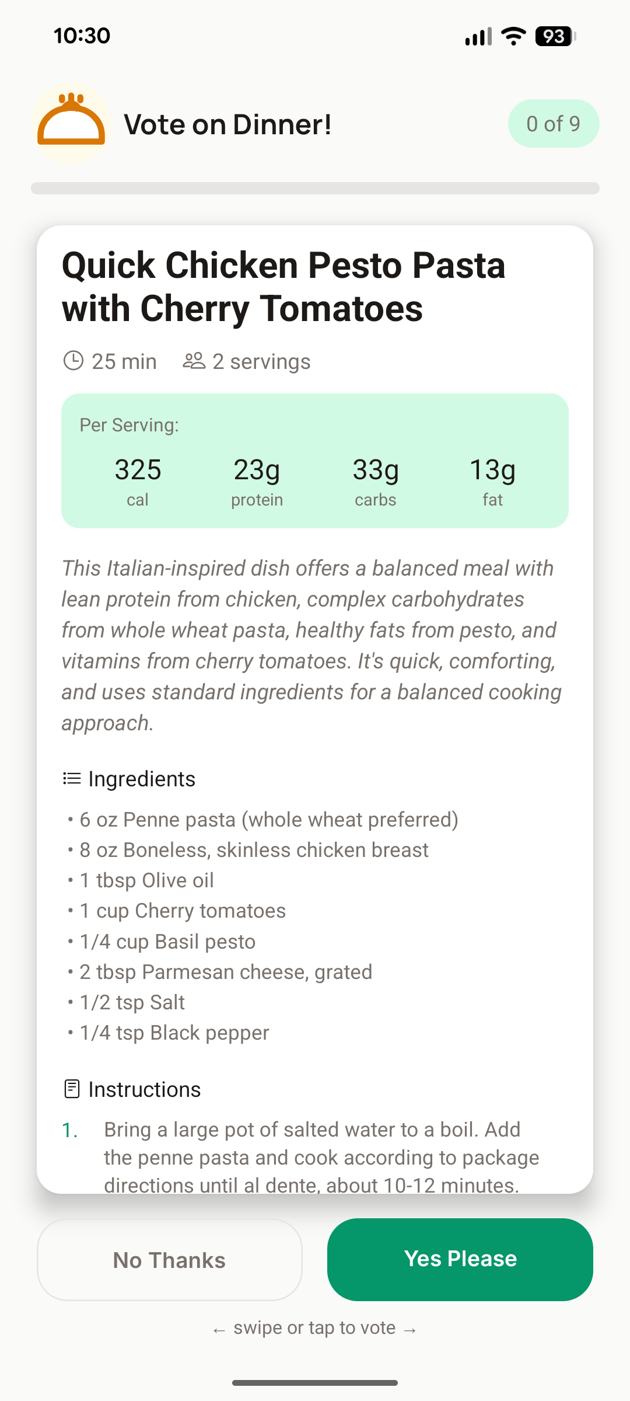Image resolution: width=630 pixels, height=1401 pixels.
Task: Tap the 325 cal nutrition value
Action: [138, 481]
